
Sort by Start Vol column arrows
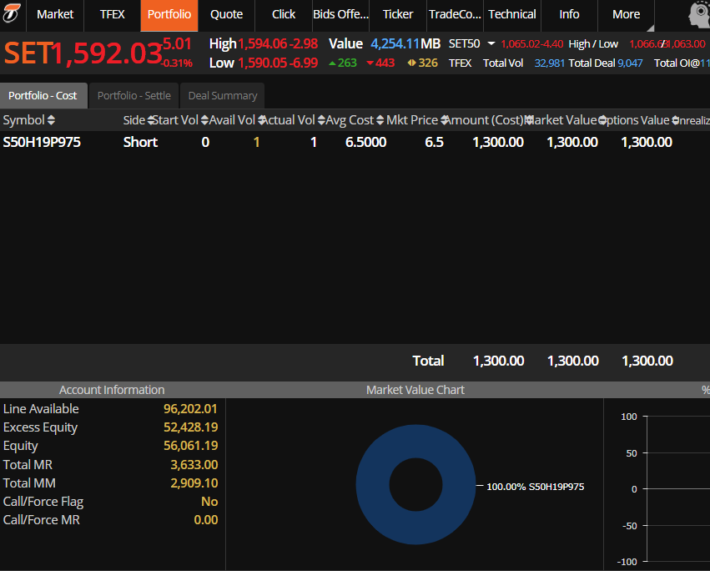click(204, 120)
